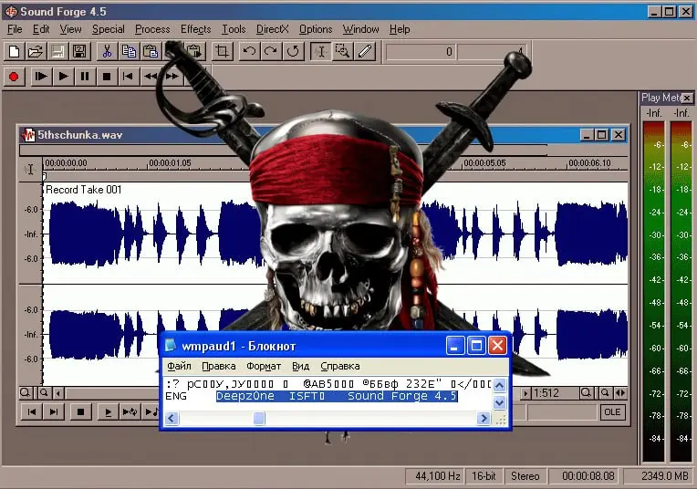This screenshot has width=697, height=489.
Task: Open the Tools menu
Action: [x=234, y=29]
